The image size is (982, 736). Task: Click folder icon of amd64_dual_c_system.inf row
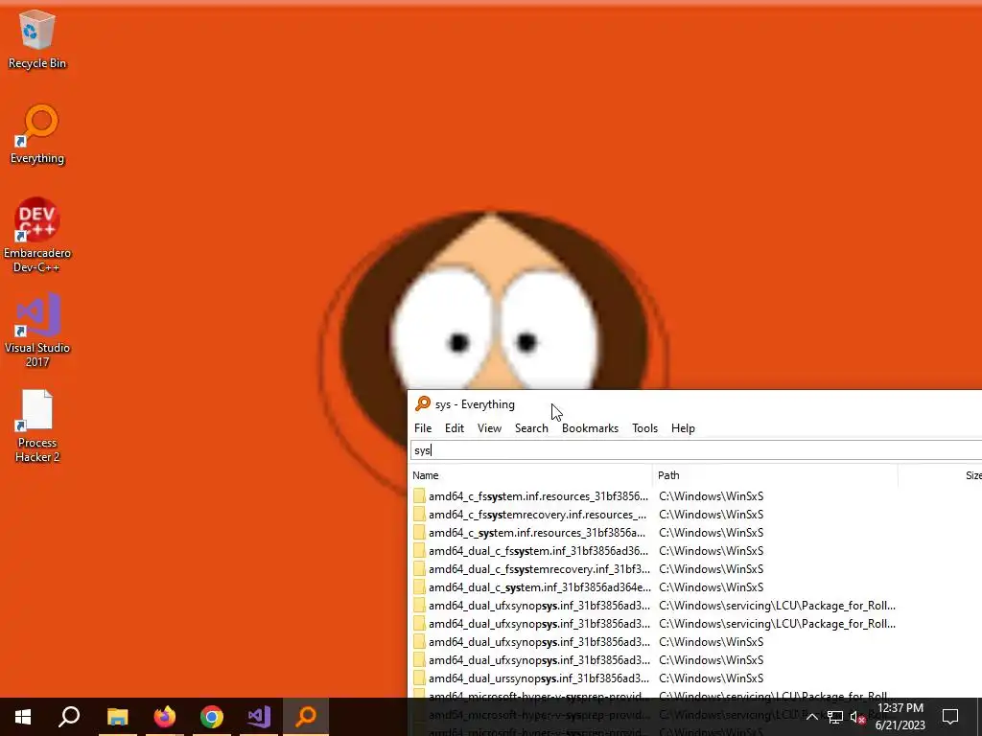(419, 587)
